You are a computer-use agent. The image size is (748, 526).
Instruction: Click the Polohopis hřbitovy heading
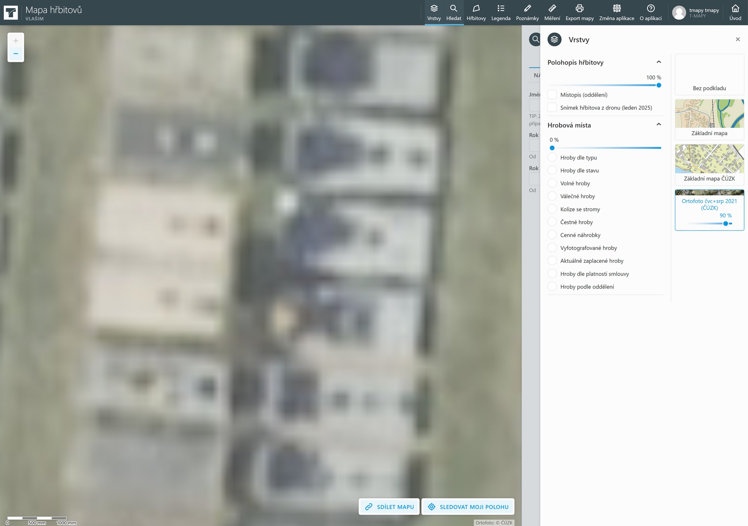(575, 62)
